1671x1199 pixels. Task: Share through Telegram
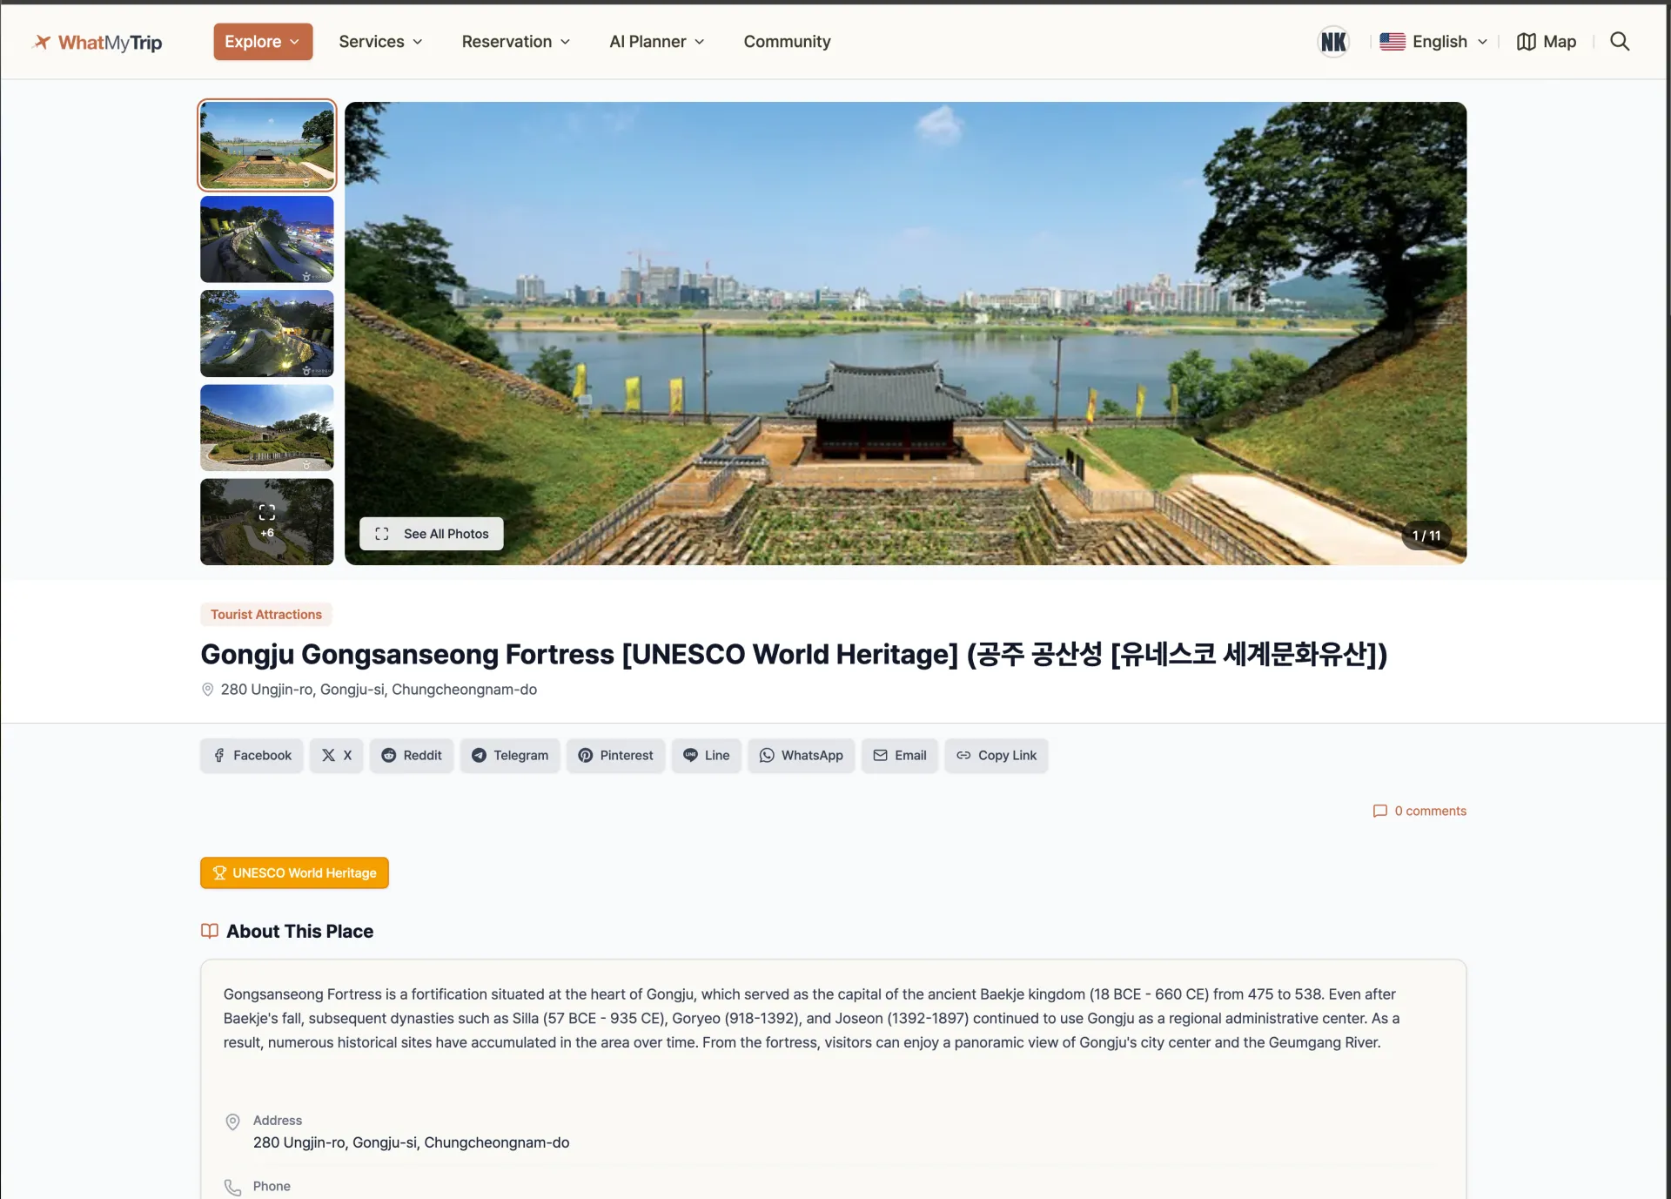(510, 755)
